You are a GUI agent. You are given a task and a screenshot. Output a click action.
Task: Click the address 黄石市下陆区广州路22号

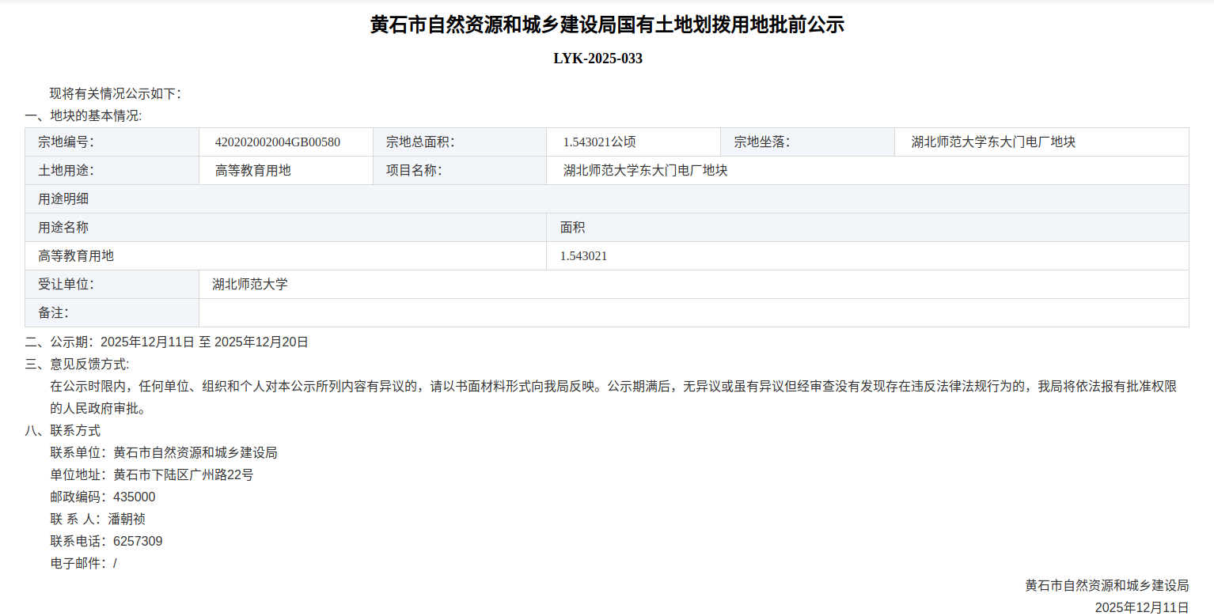(x=184, y=475)
